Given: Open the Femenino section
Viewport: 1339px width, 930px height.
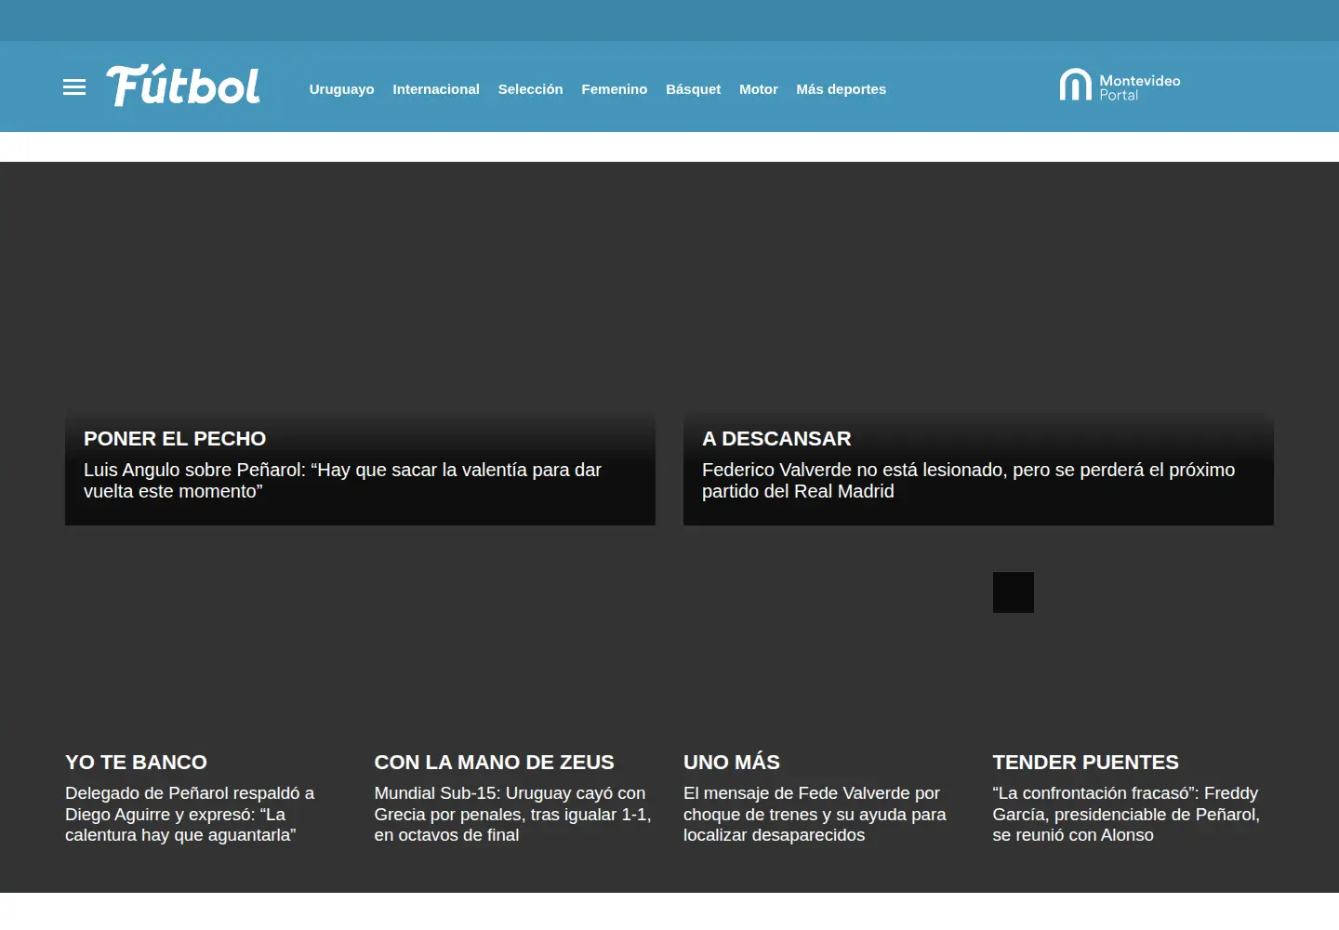Looking at the screenshot, I should pyautogui.click(x=614, y=89).
